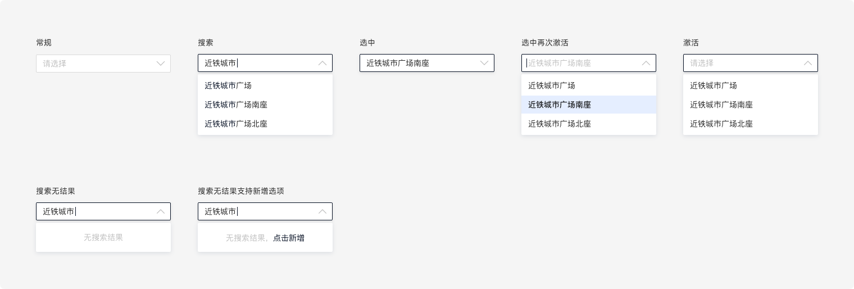Image resolution: width=854 pixels, height=289 pixels.
Task: Open the 常规 dropdown field showing 请选择
Action: (96, 64)
